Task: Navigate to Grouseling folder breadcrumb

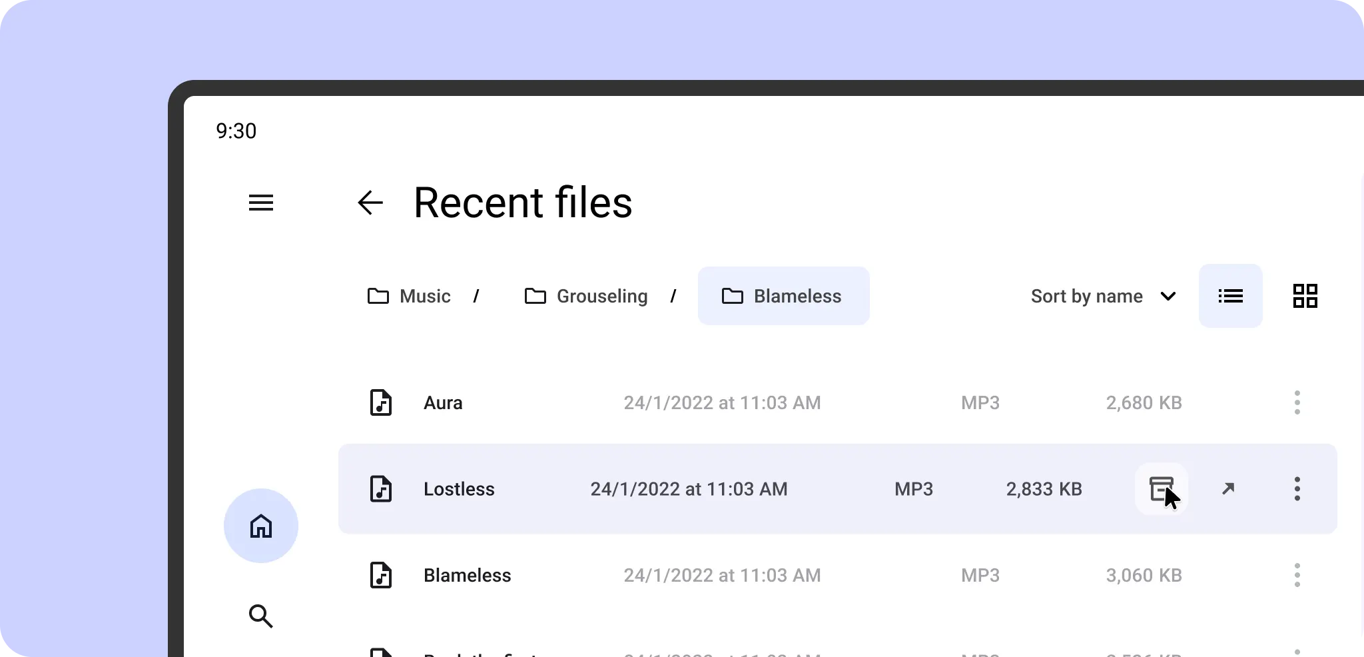Action: [586, 296]
